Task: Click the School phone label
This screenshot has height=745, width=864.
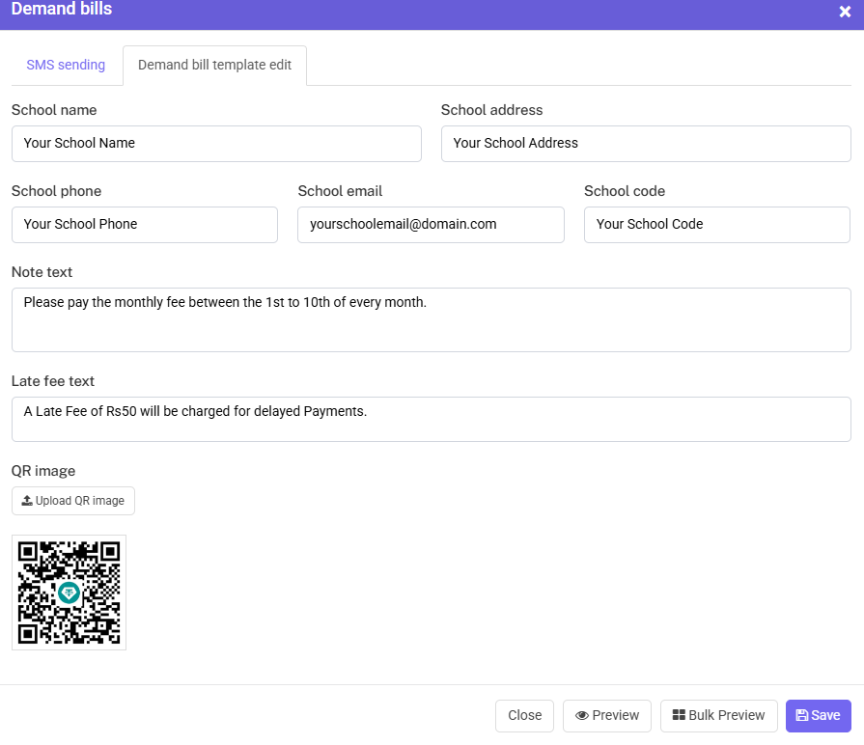Action: click(x=56, y=191)
